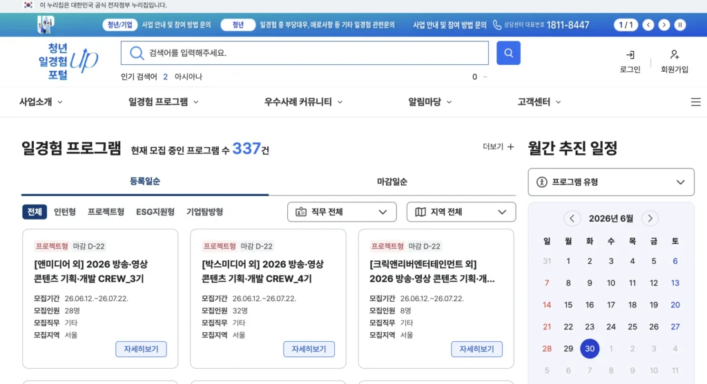Click 자세히보기 on 앤미디어 CREW_3기 card
The width and height of the screenshot is (707, 384).
pyautogui.click(x=141, y=349)
